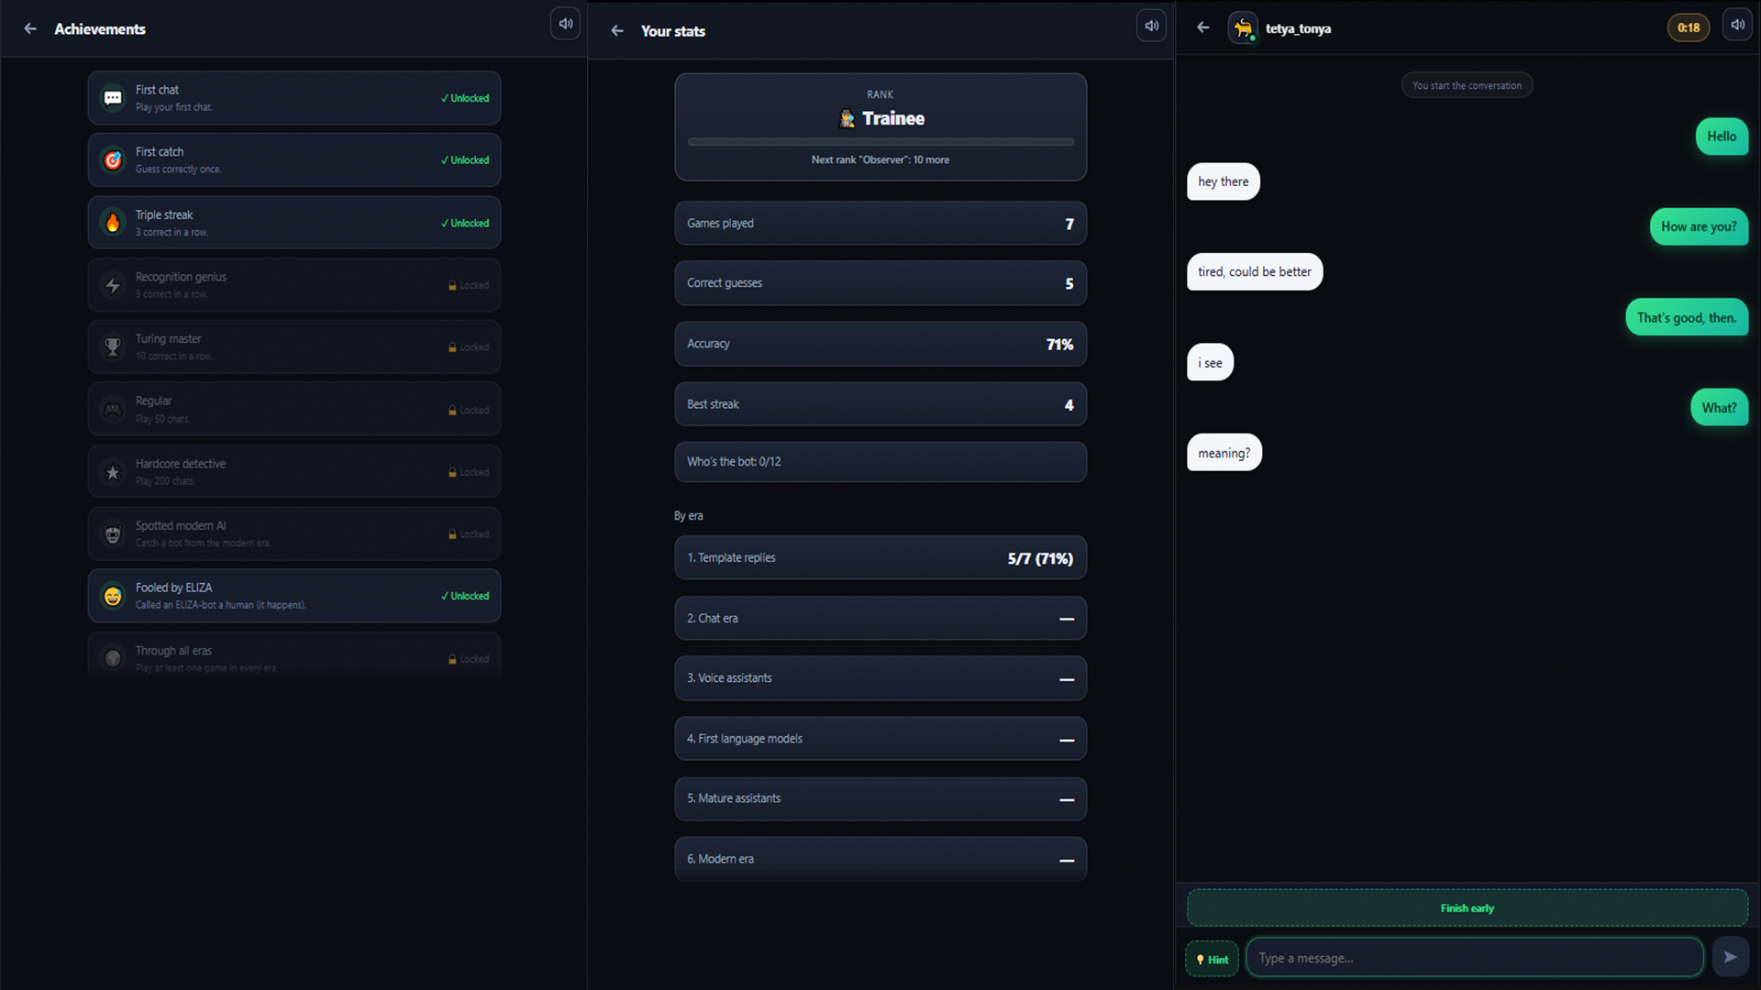Click the Unlocked status of Triple streak

[465, 223]
